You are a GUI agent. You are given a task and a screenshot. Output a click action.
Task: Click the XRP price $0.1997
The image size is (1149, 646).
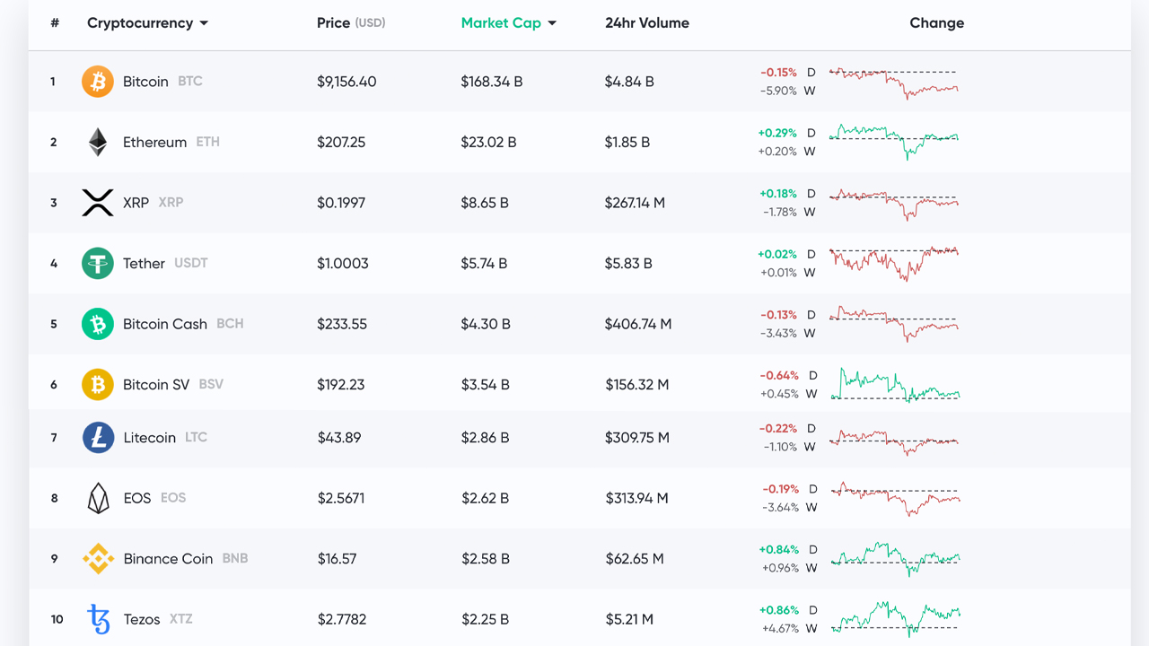click(341, 203)
